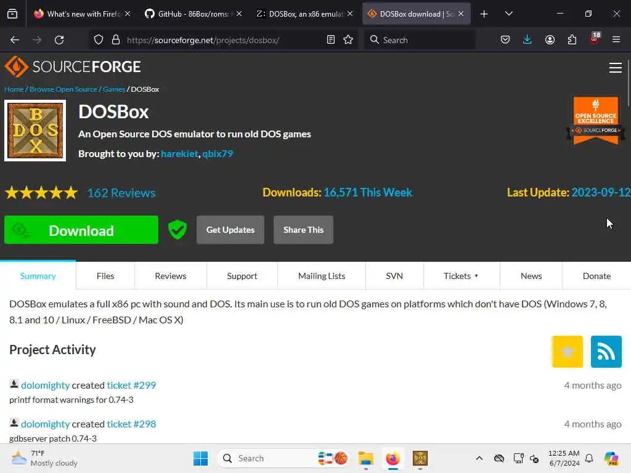The width and height of the screenshot is (631, 473).
Task: Open the SourceForge hamburger menu
Action: pos(616,68)
